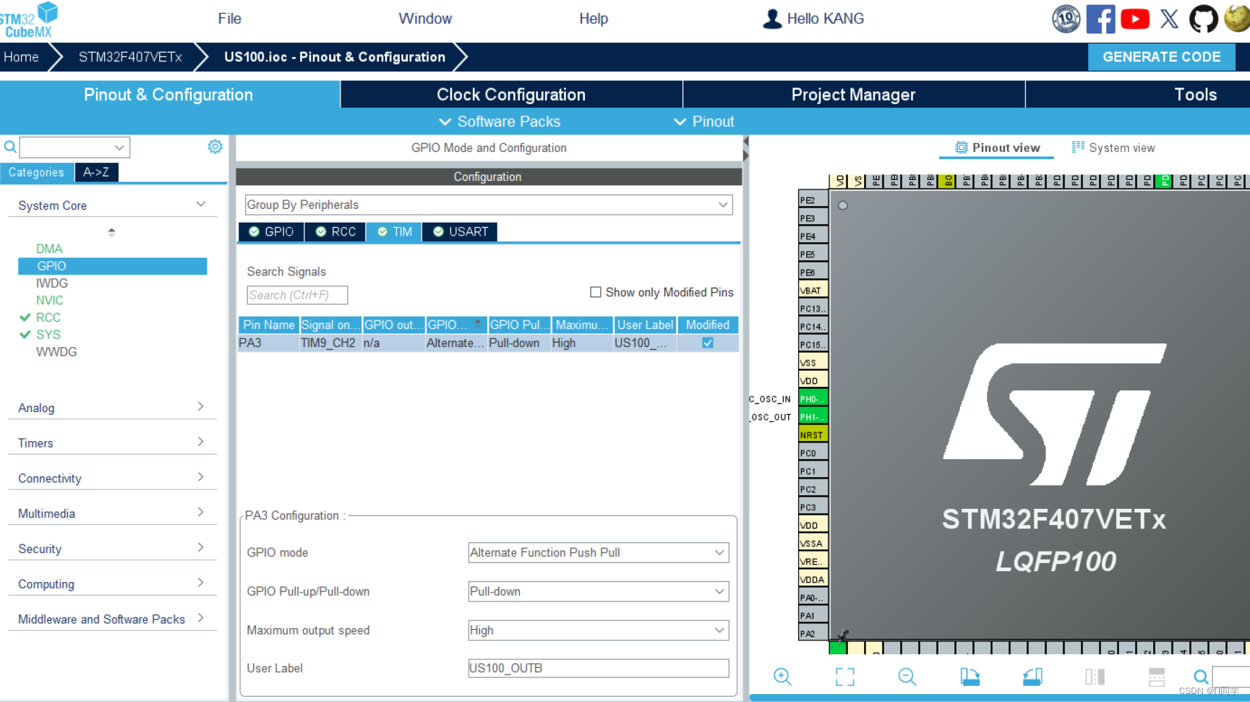
Task: Select NVIC in System Core list
Action: coord(49,300)
